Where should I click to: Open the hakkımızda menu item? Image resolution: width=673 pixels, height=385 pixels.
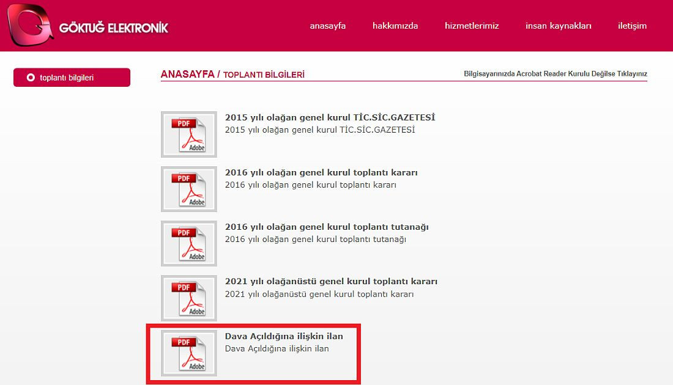pyautogui.click(x=395, y=26)
